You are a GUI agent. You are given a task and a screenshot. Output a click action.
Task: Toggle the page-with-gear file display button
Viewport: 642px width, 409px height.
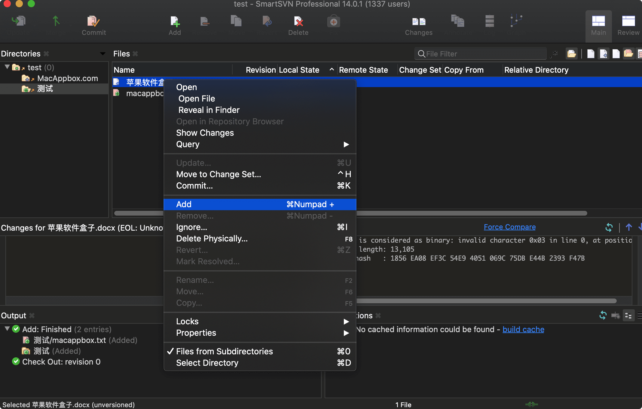pyautogui.click(x=603, y=54)
